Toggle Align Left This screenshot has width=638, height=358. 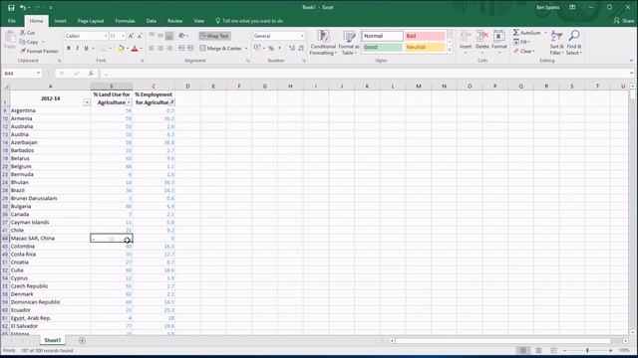(152, 48)
